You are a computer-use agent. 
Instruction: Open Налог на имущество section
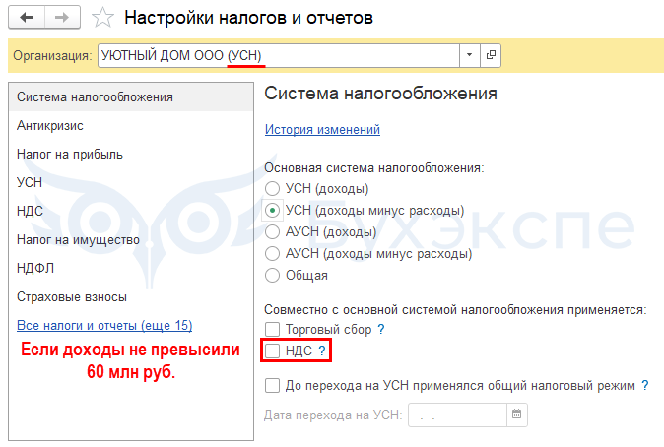coord(131,239)
